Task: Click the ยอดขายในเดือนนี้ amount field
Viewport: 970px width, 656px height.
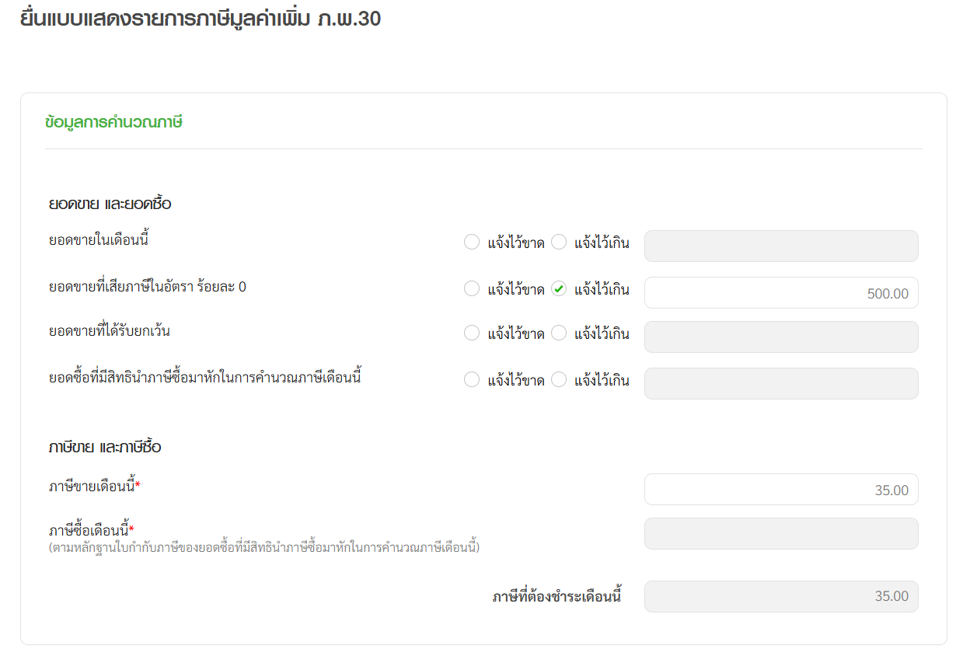Action: pyautogui.click(x=780, y=246)
